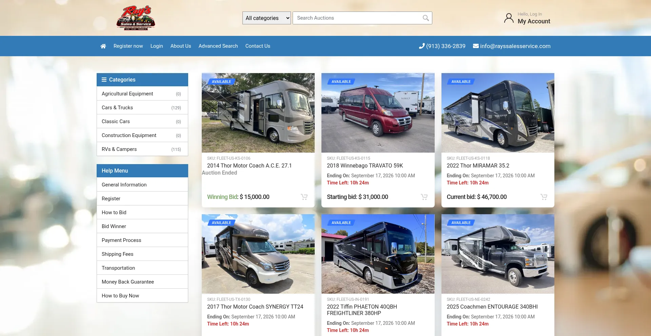Click the phone icon beside (913) 336-2839
Image resolution: width=651 pixels, height=336 pixels.
click(x=422, y=46)
